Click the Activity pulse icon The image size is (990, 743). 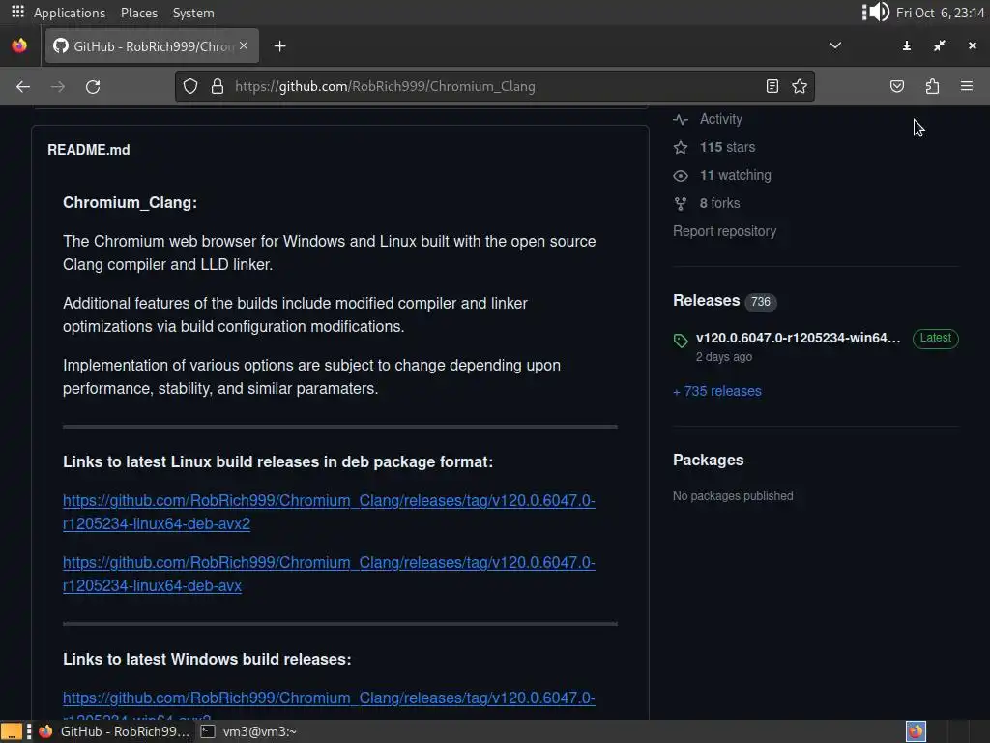coord(680,119)
